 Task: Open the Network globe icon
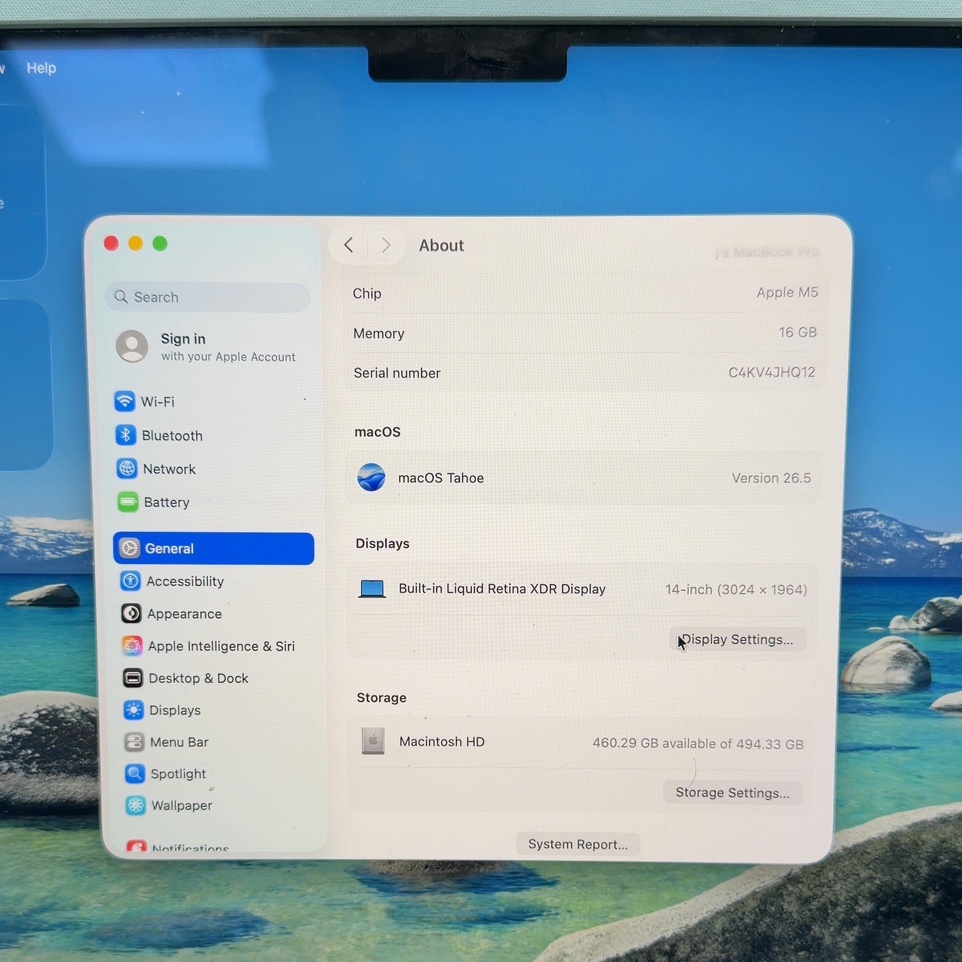click(x=127, y=468)
